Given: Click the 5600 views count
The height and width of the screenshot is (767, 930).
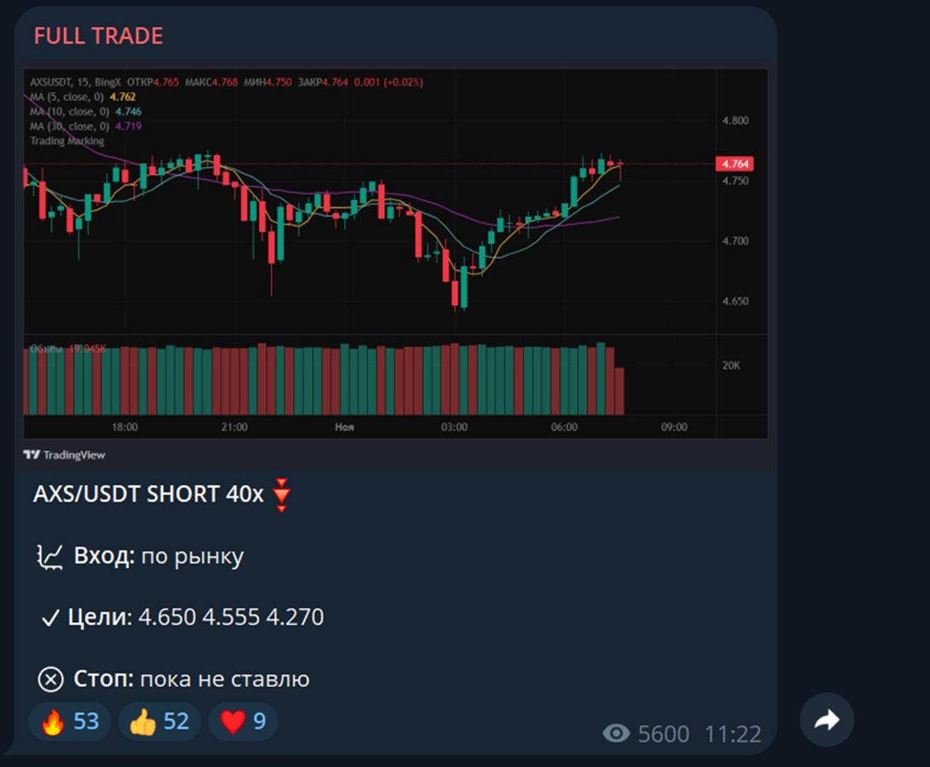Looking at the screenshot, I should [x=664, y=735].
